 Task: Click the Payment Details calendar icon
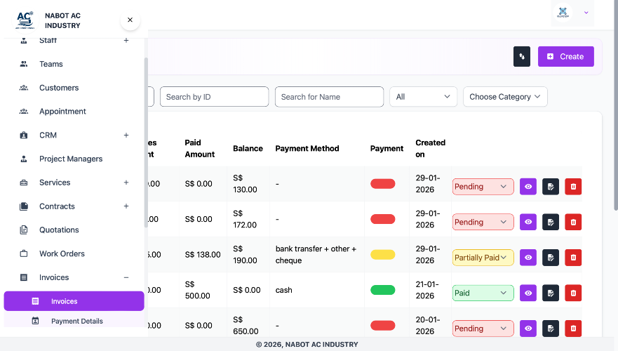[x=35, y=321]
